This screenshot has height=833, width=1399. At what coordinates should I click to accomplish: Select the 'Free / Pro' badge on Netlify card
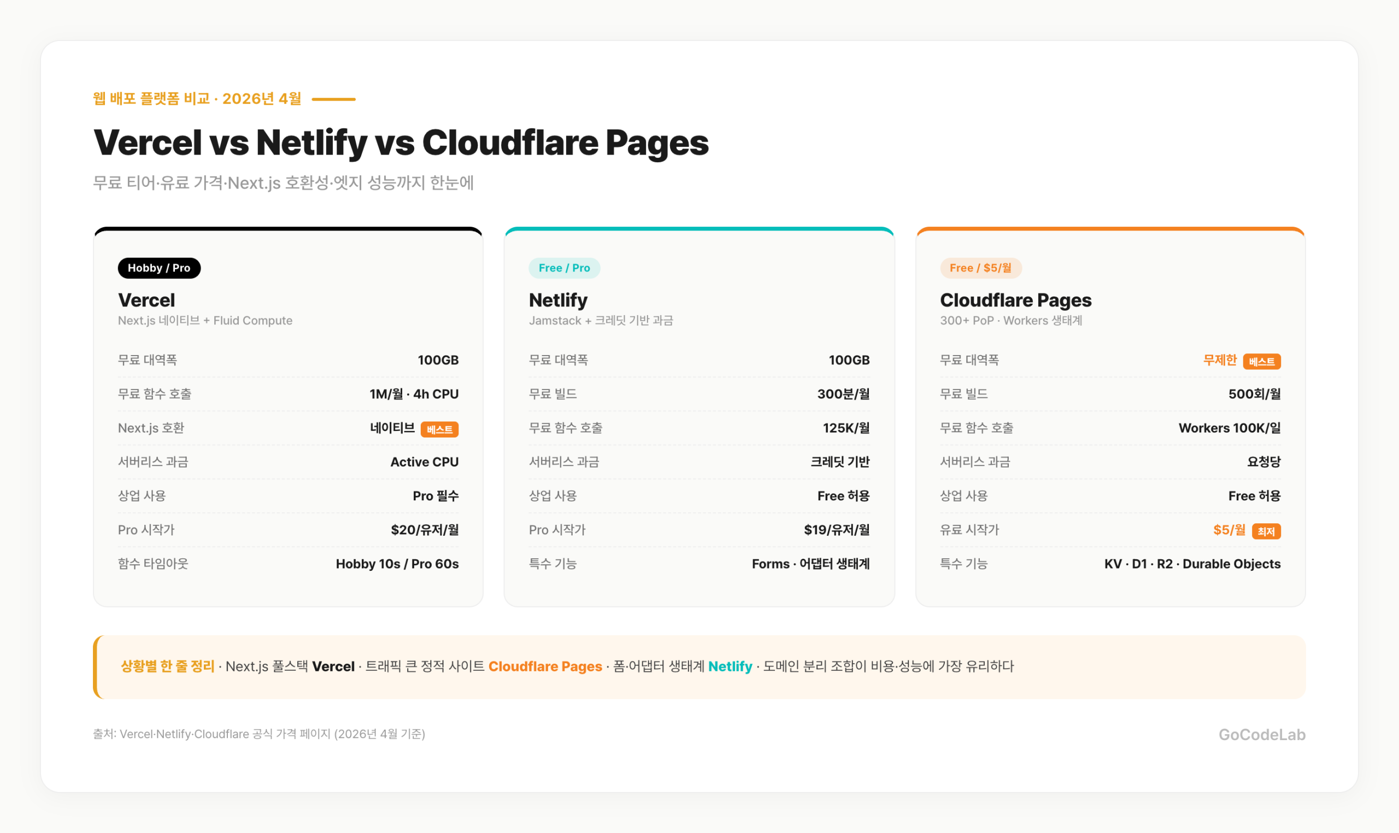point(564,268)
